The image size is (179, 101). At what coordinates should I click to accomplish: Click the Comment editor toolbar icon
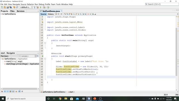click(93, 14)
